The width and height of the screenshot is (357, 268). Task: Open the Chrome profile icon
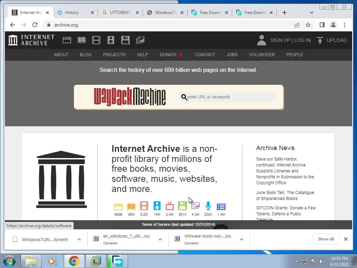click(x=333, y=25)
